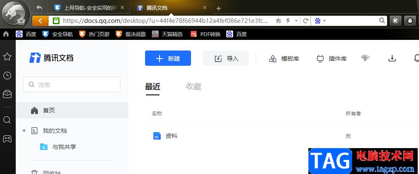
Task: Click the diamond membership icon
Action: (x=365, y=59)
